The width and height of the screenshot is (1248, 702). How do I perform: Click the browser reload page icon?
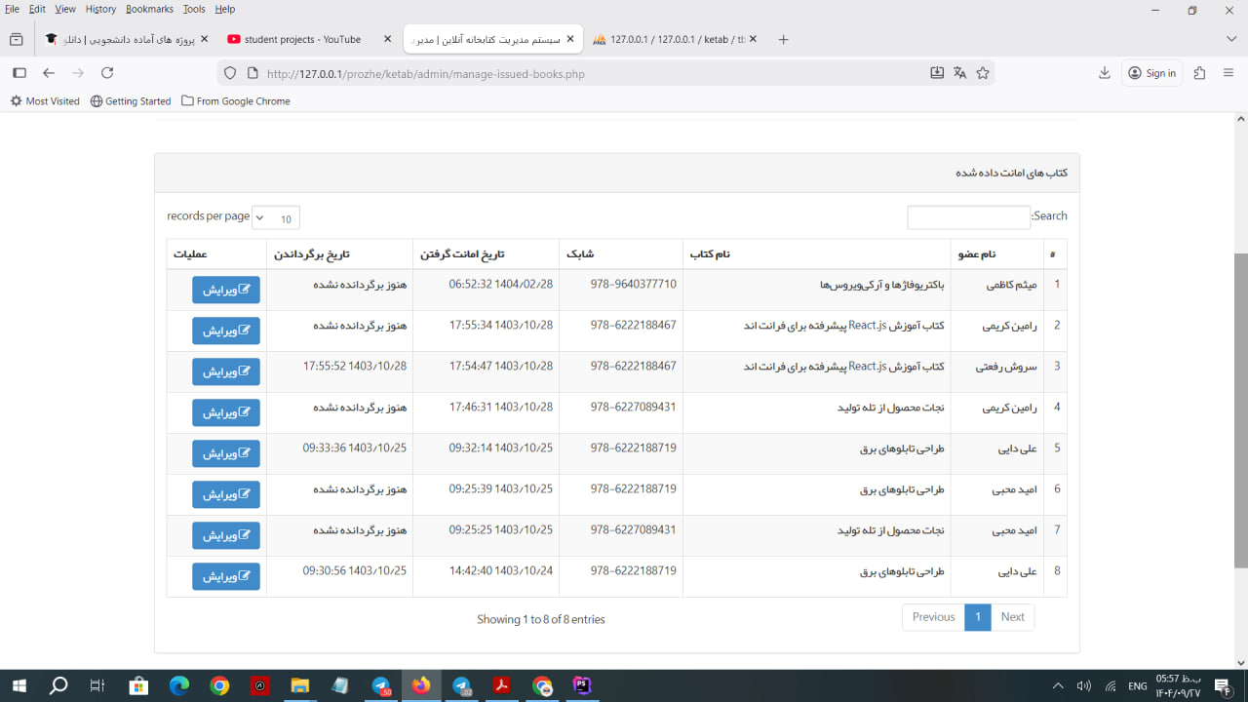(107, 73)
